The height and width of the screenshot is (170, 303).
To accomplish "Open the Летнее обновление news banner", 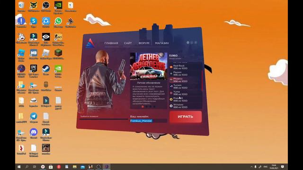I will click(148, 66).
